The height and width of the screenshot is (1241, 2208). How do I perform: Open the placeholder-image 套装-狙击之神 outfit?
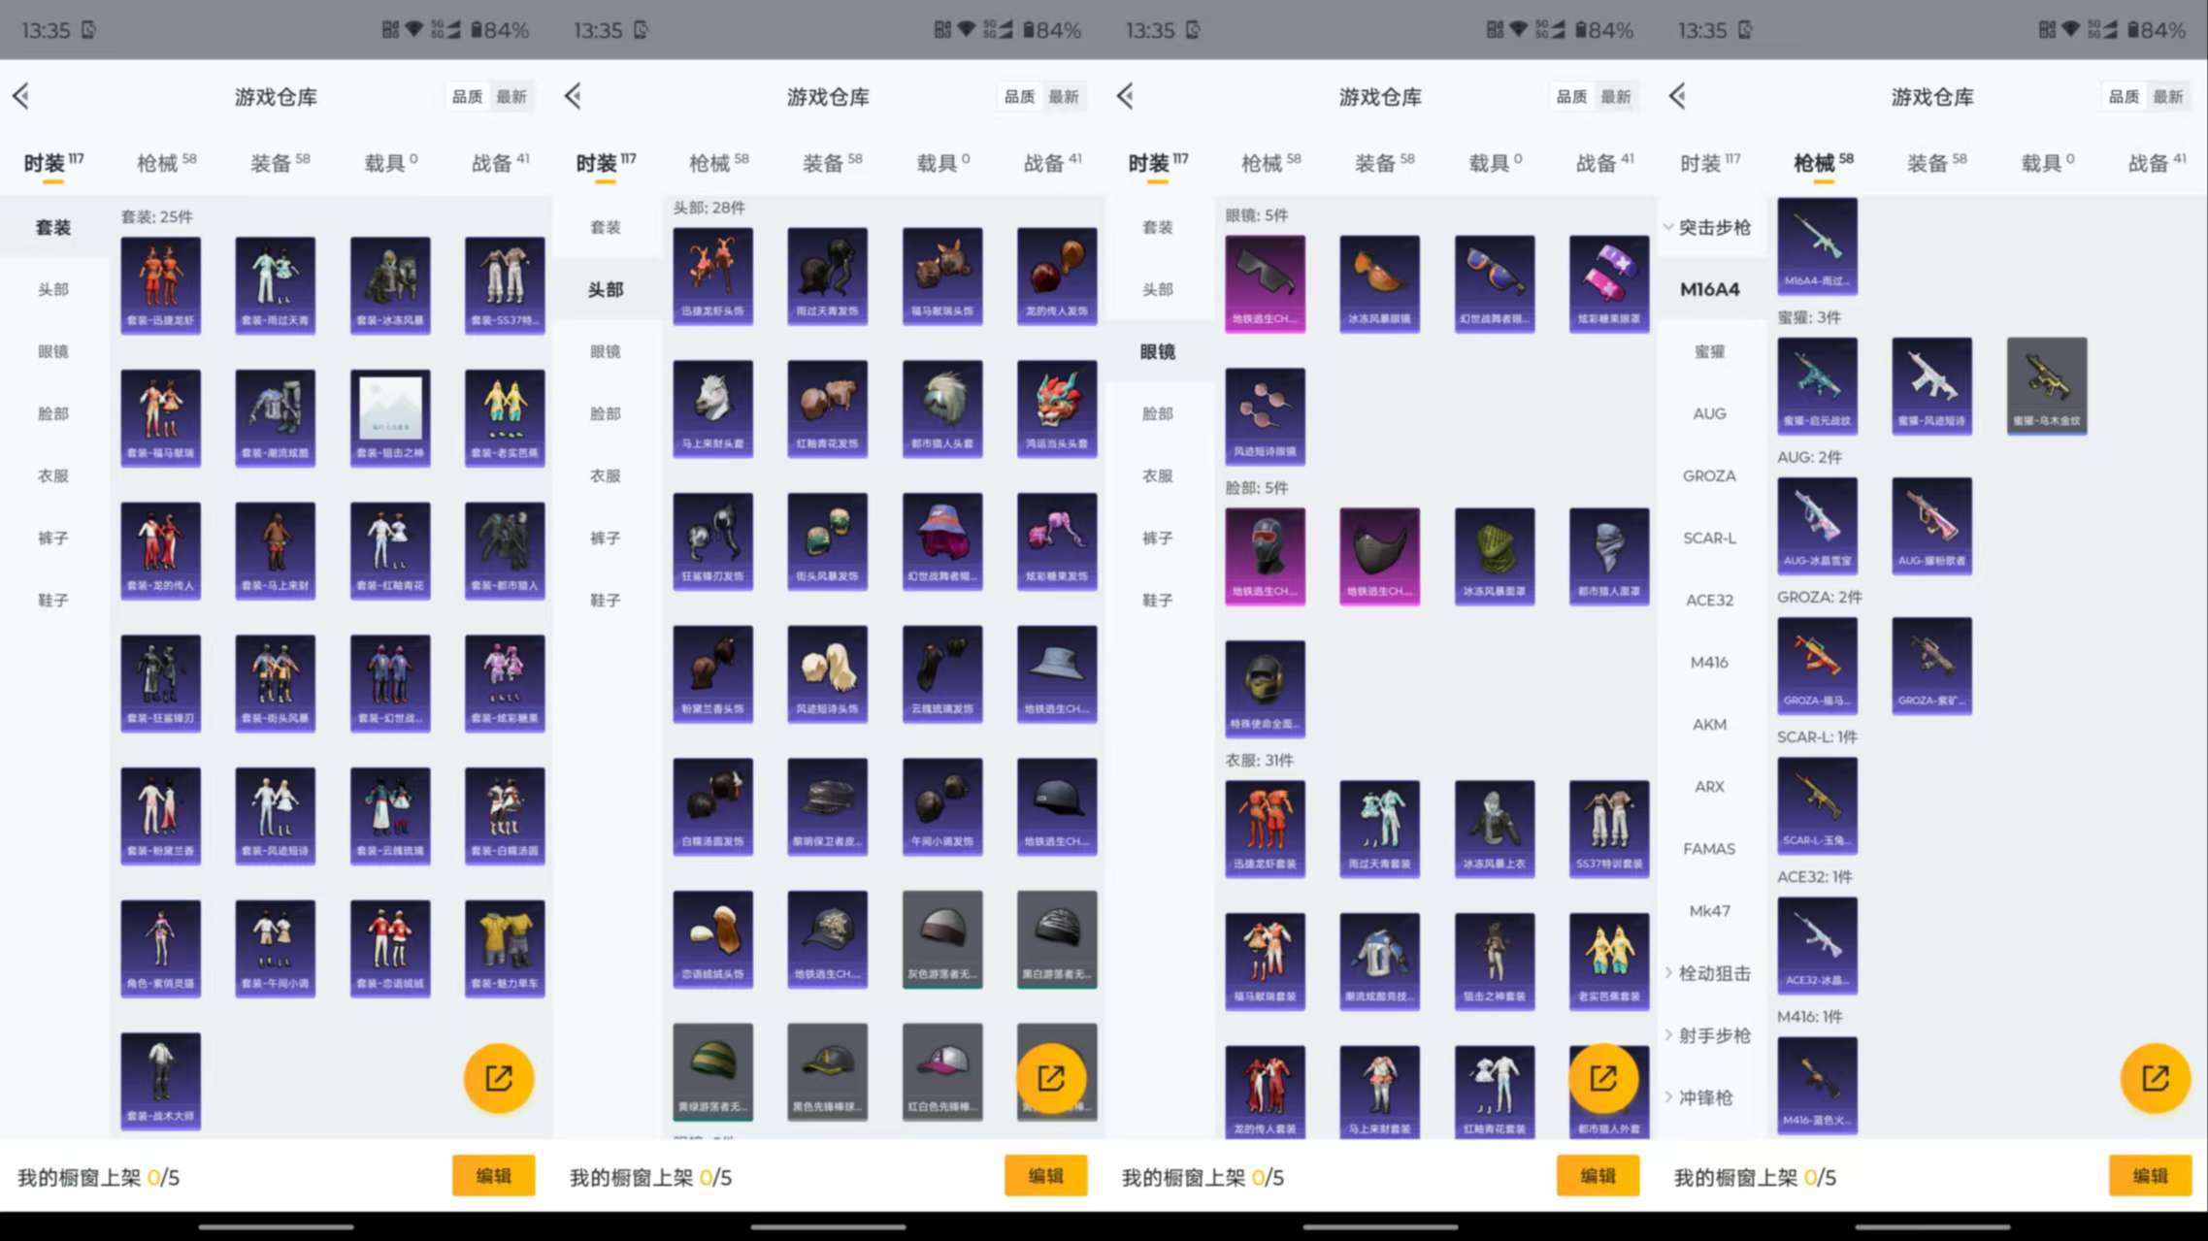tap(390, 417)
